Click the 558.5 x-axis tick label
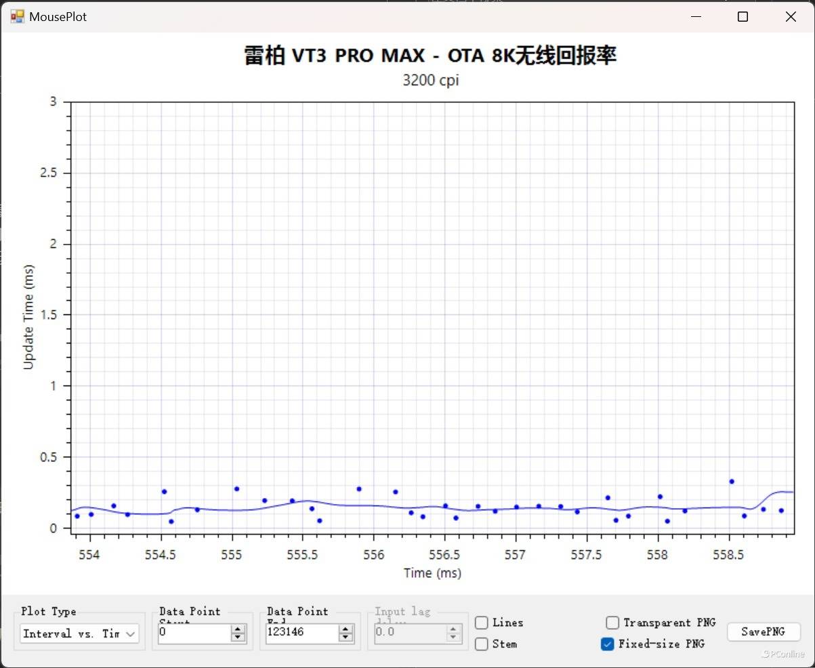The height and width of the screenshot is (668, 815). tap(729, 556)
